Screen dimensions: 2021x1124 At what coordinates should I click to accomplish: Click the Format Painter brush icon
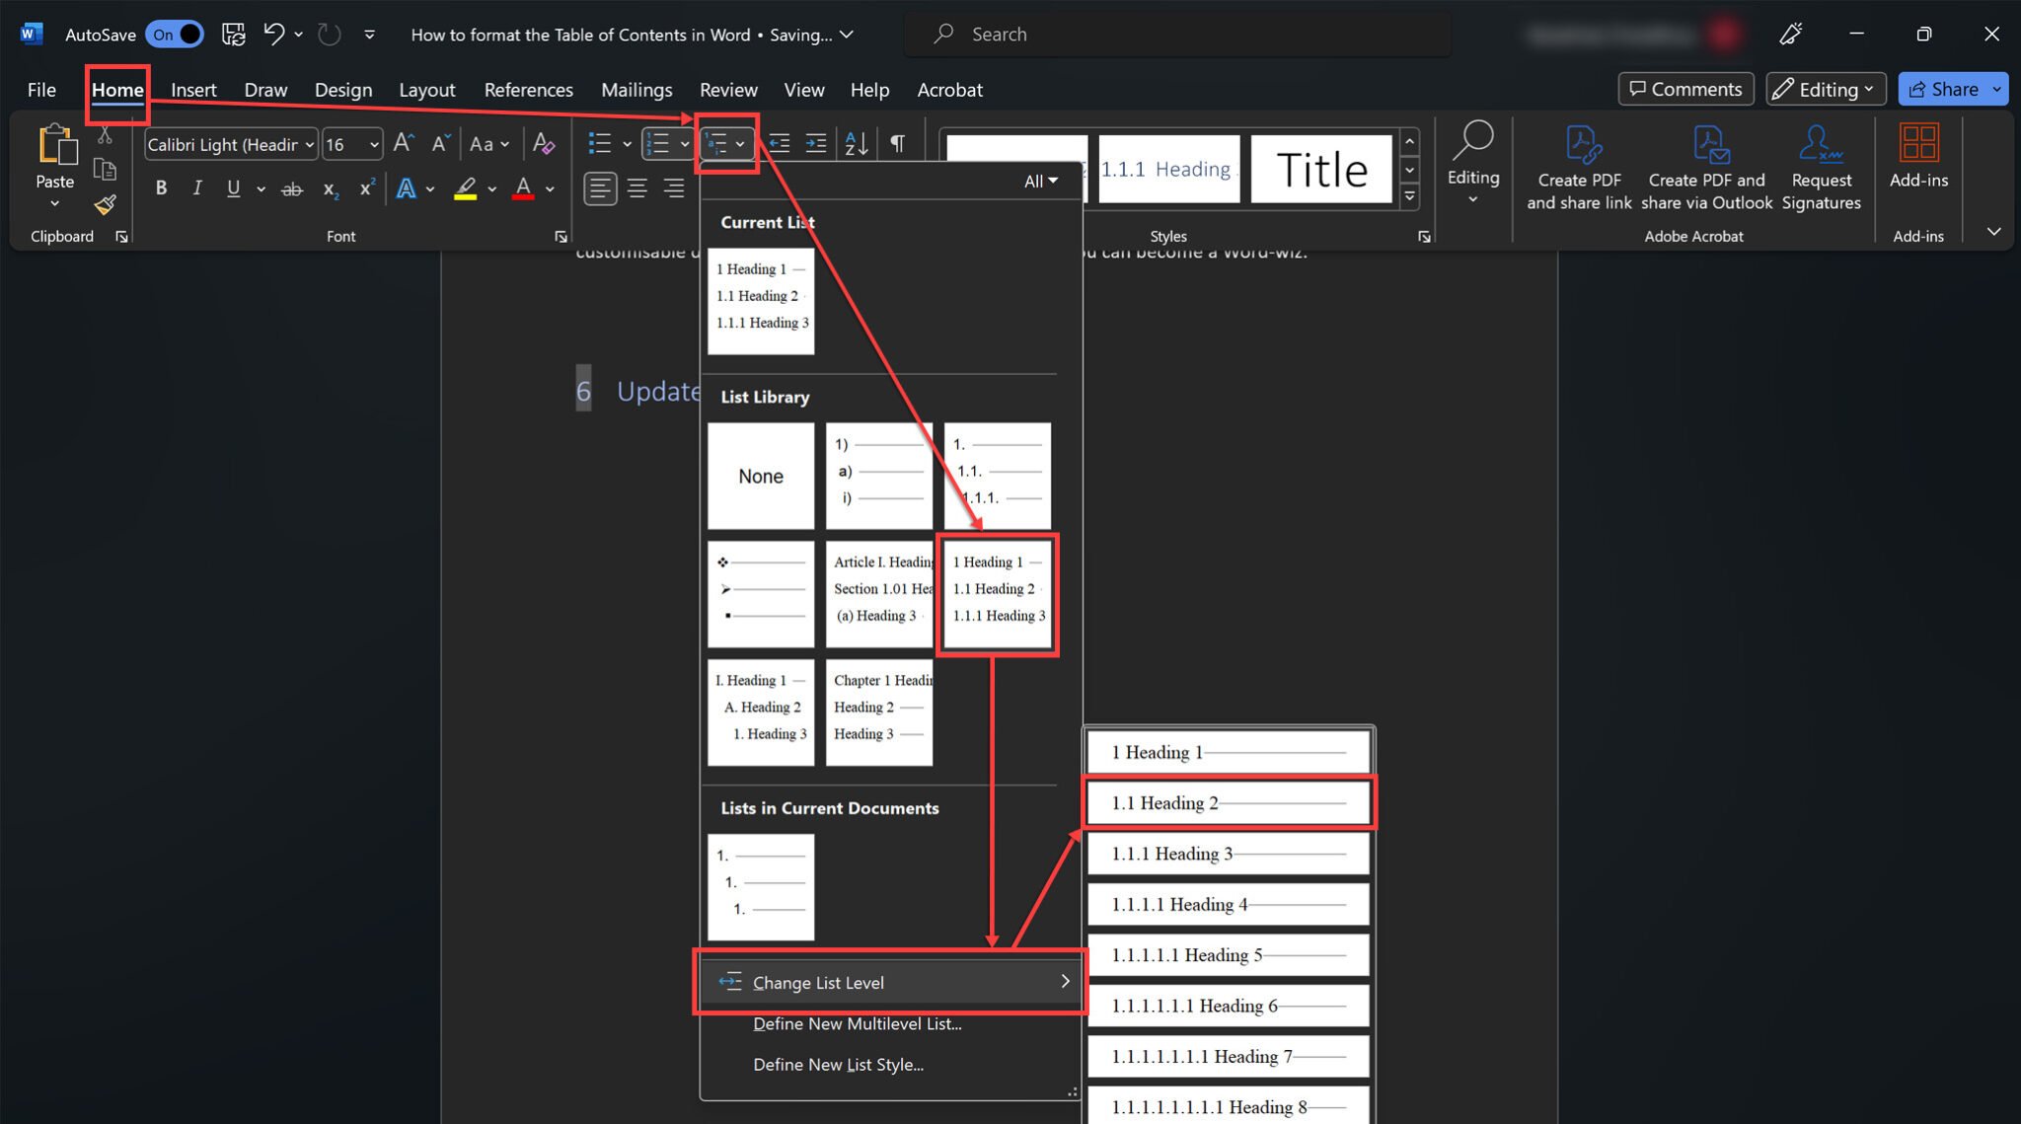tap(105, 205)
